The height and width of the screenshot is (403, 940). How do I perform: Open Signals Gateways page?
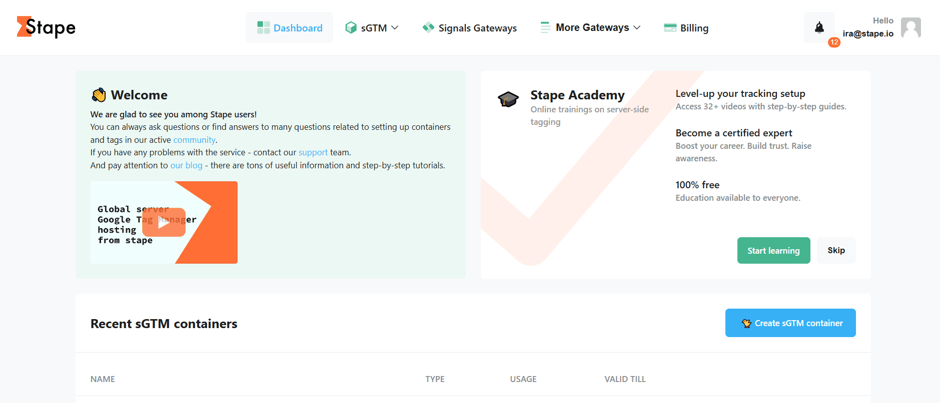click(469, 27)
